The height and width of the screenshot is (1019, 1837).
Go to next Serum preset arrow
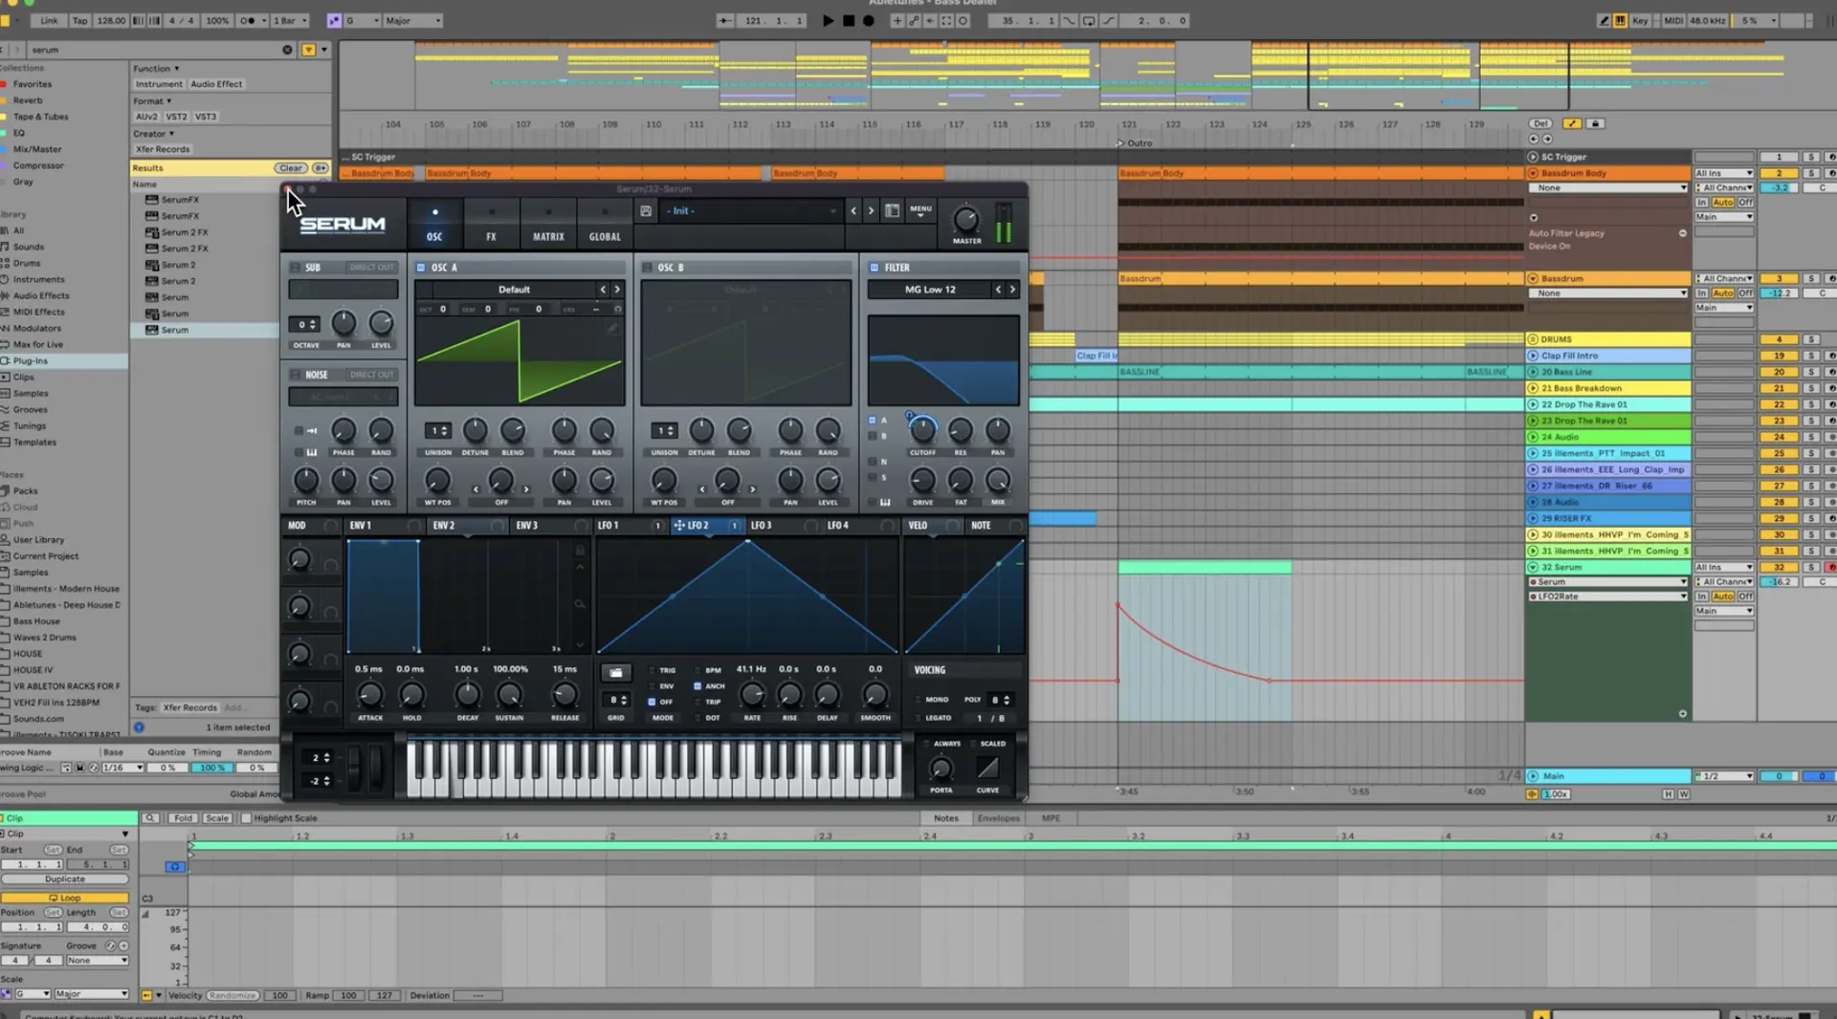point(871,210)
